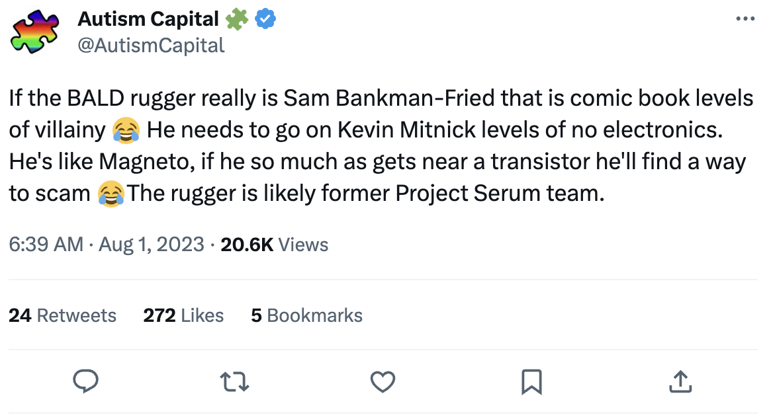773x419 pixels.
Task: Open the three-dot more options menu
Action: point(745,20)
